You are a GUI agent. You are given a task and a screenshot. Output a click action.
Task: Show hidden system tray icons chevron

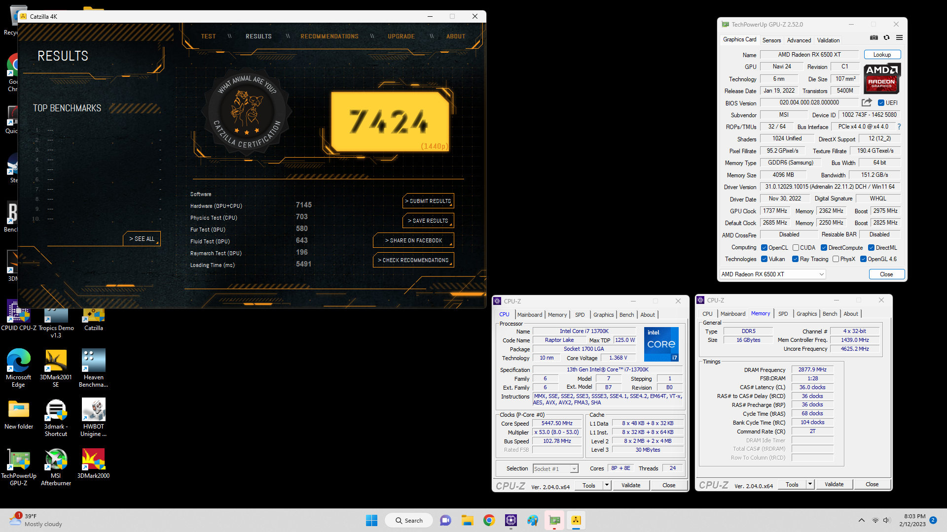pos(861,520)
